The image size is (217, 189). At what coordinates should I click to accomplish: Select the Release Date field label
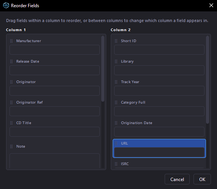pyautogui.click(x=28, y=61)
